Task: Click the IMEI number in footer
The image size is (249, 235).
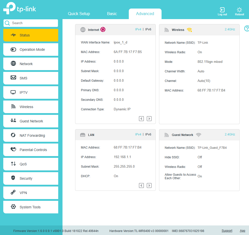Action: click(x=188, y=231)
